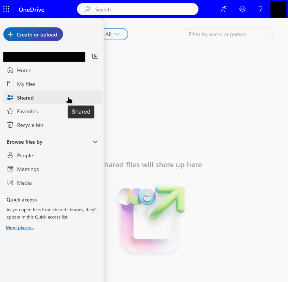Click the Home house icon
Screen dimensions: 288x282
point(10,70)
